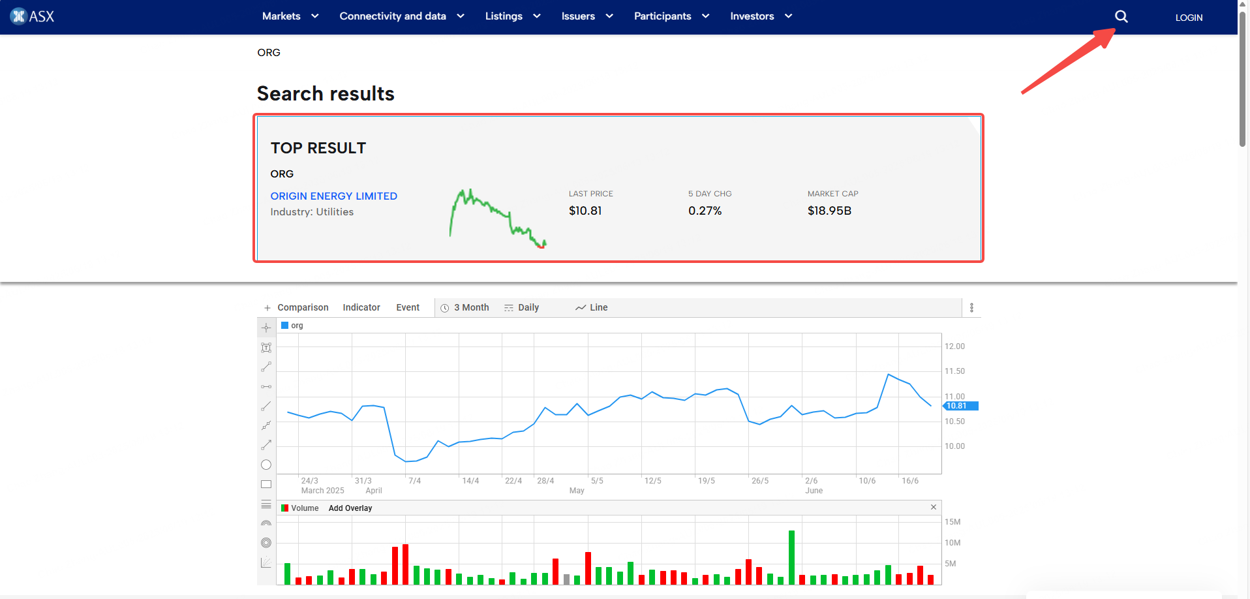Select the horizontal line drawing tool
The width and height of the screenshot is (1250, 599).
(x=266, y=387)
